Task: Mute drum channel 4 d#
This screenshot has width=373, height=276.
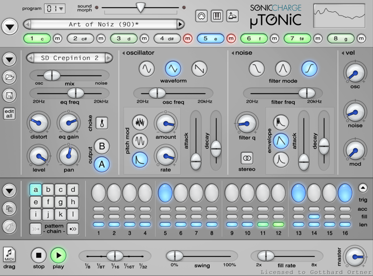Action: tap(187, 39)
